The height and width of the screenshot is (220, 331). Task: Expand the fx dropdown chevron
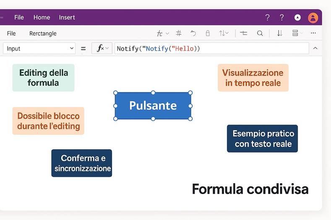[x=107, y=48]
